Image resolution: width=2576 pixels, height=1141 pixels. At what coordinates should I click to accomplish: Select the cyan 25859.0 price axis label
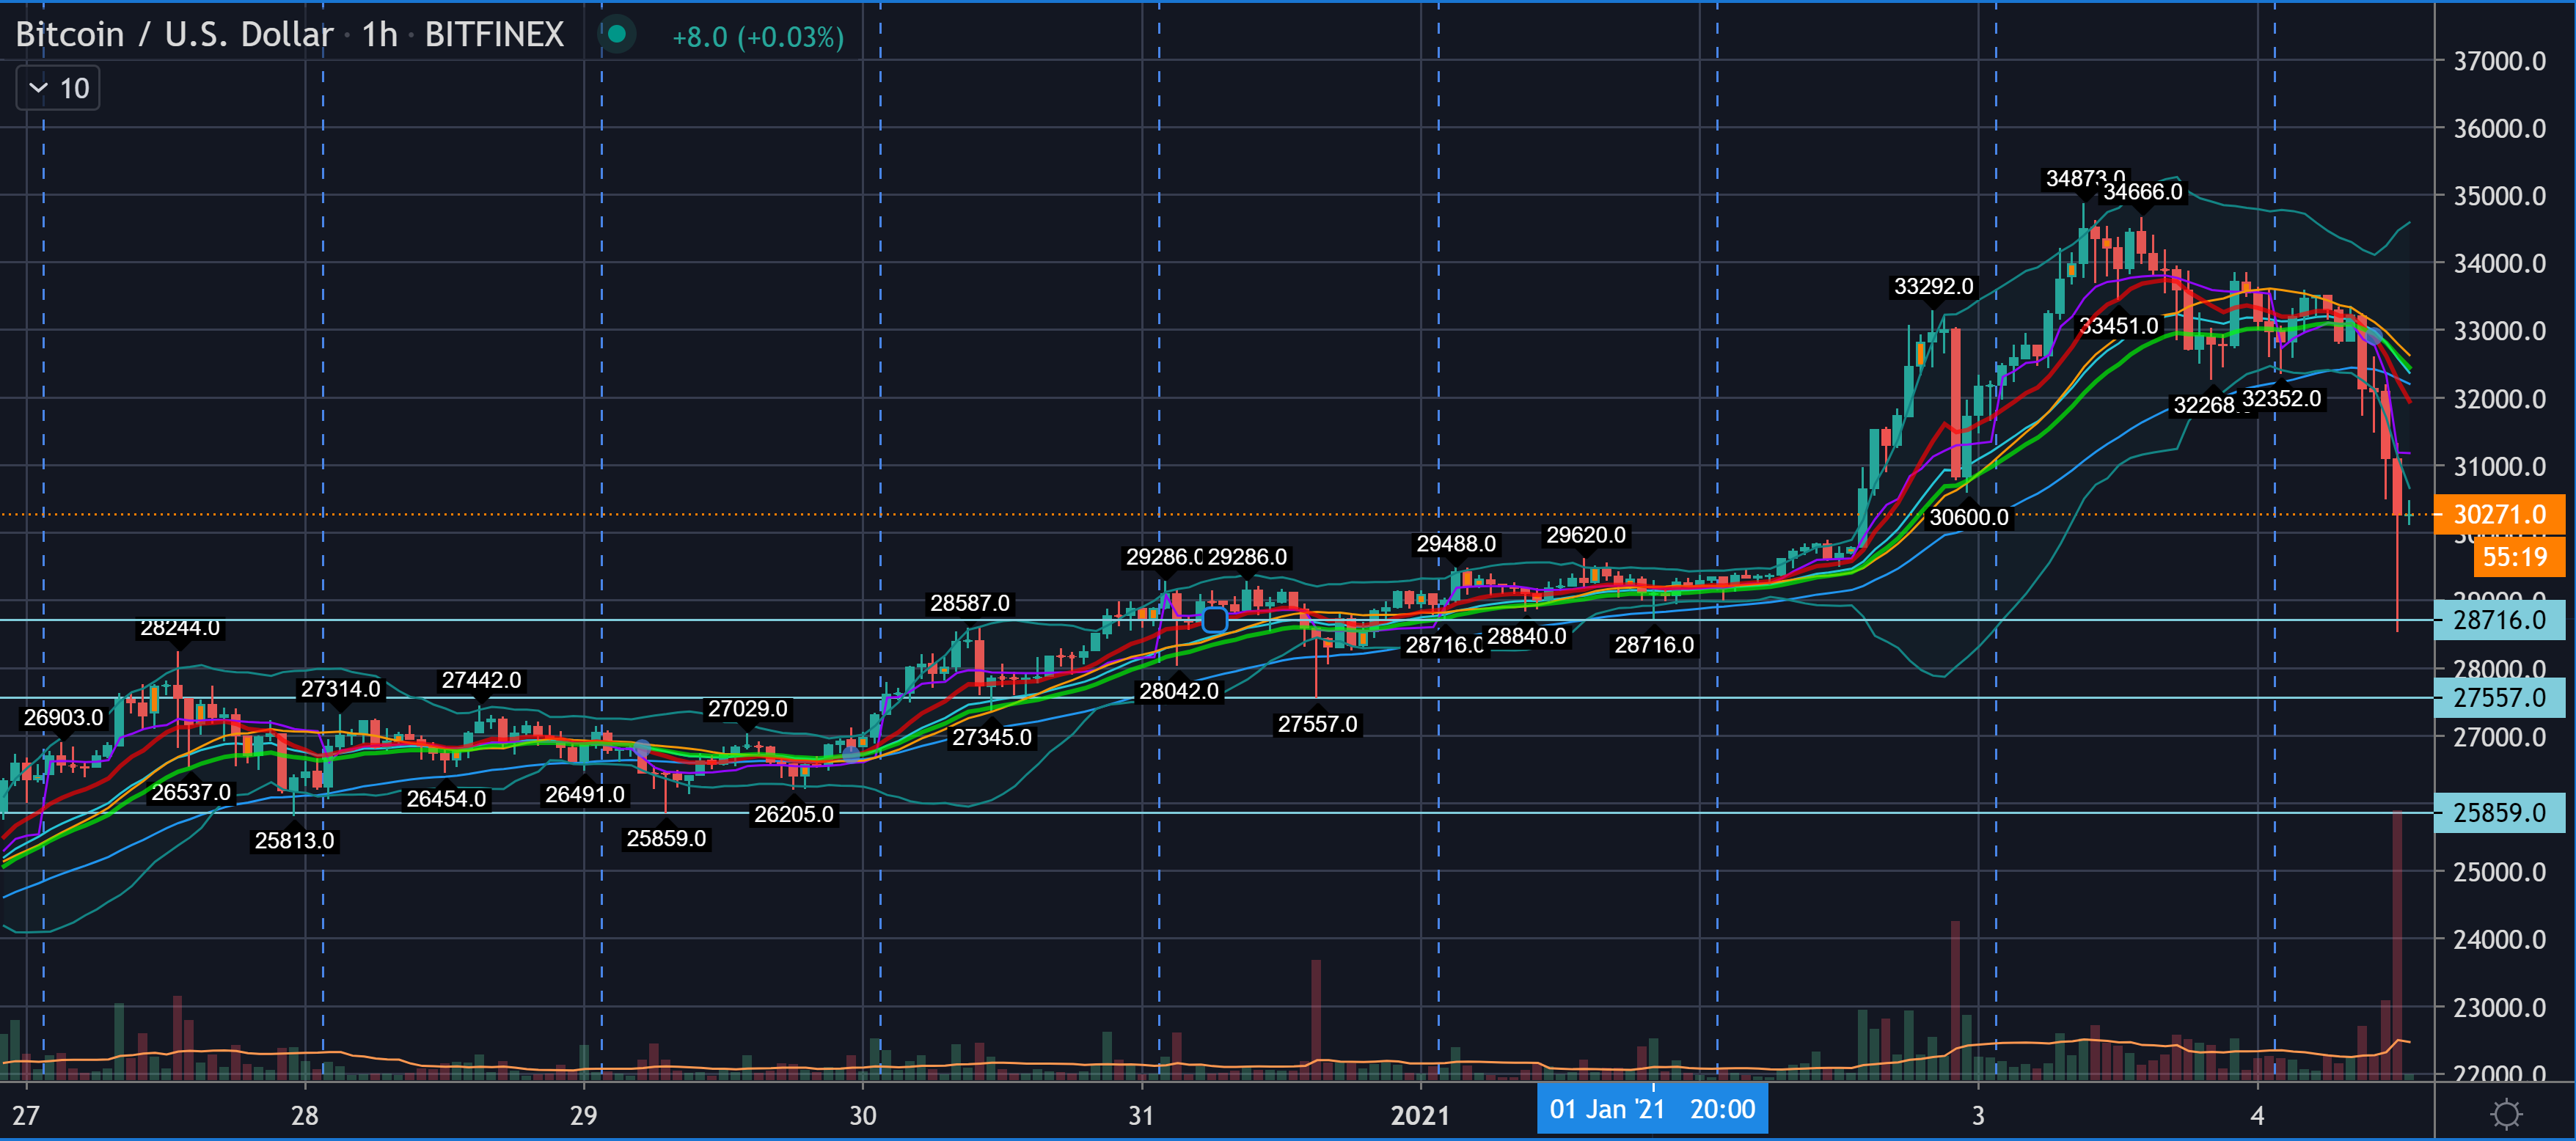click(2498, 812)
